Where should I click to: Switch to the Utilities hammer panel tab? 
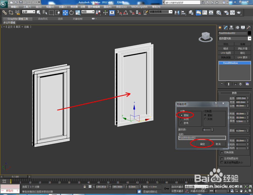coord(249,27)
